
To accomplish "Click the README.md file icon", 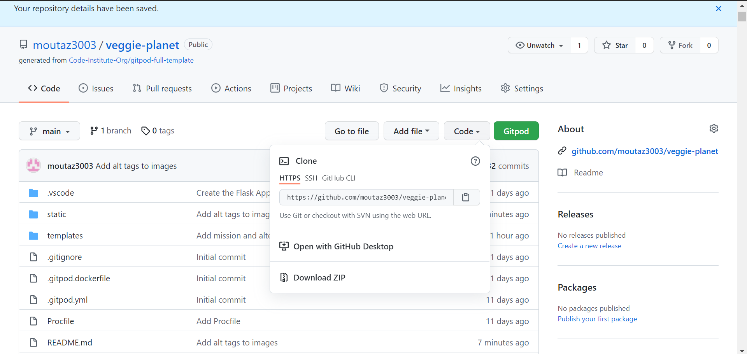I will tap(33, 343).
